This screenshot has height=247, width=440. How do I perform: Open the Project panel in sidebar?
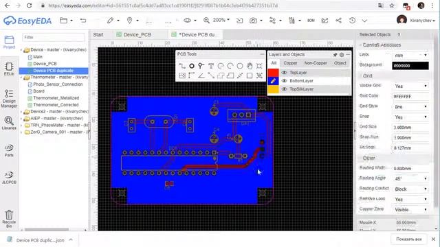(x=9, y=43)
